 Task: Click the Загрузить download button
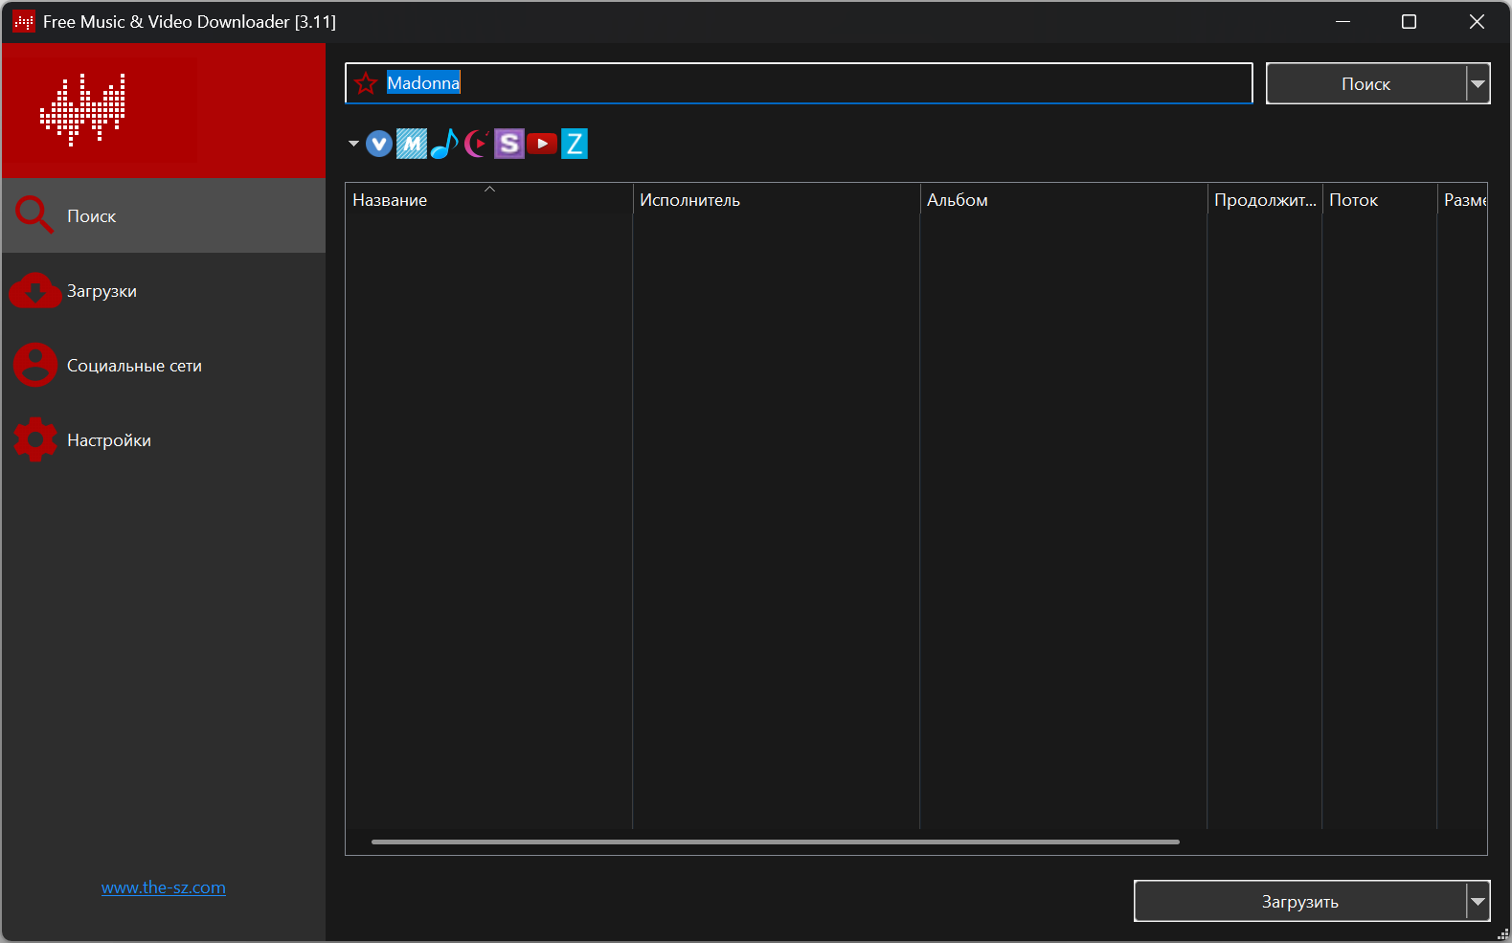[x=1300, y=901]
